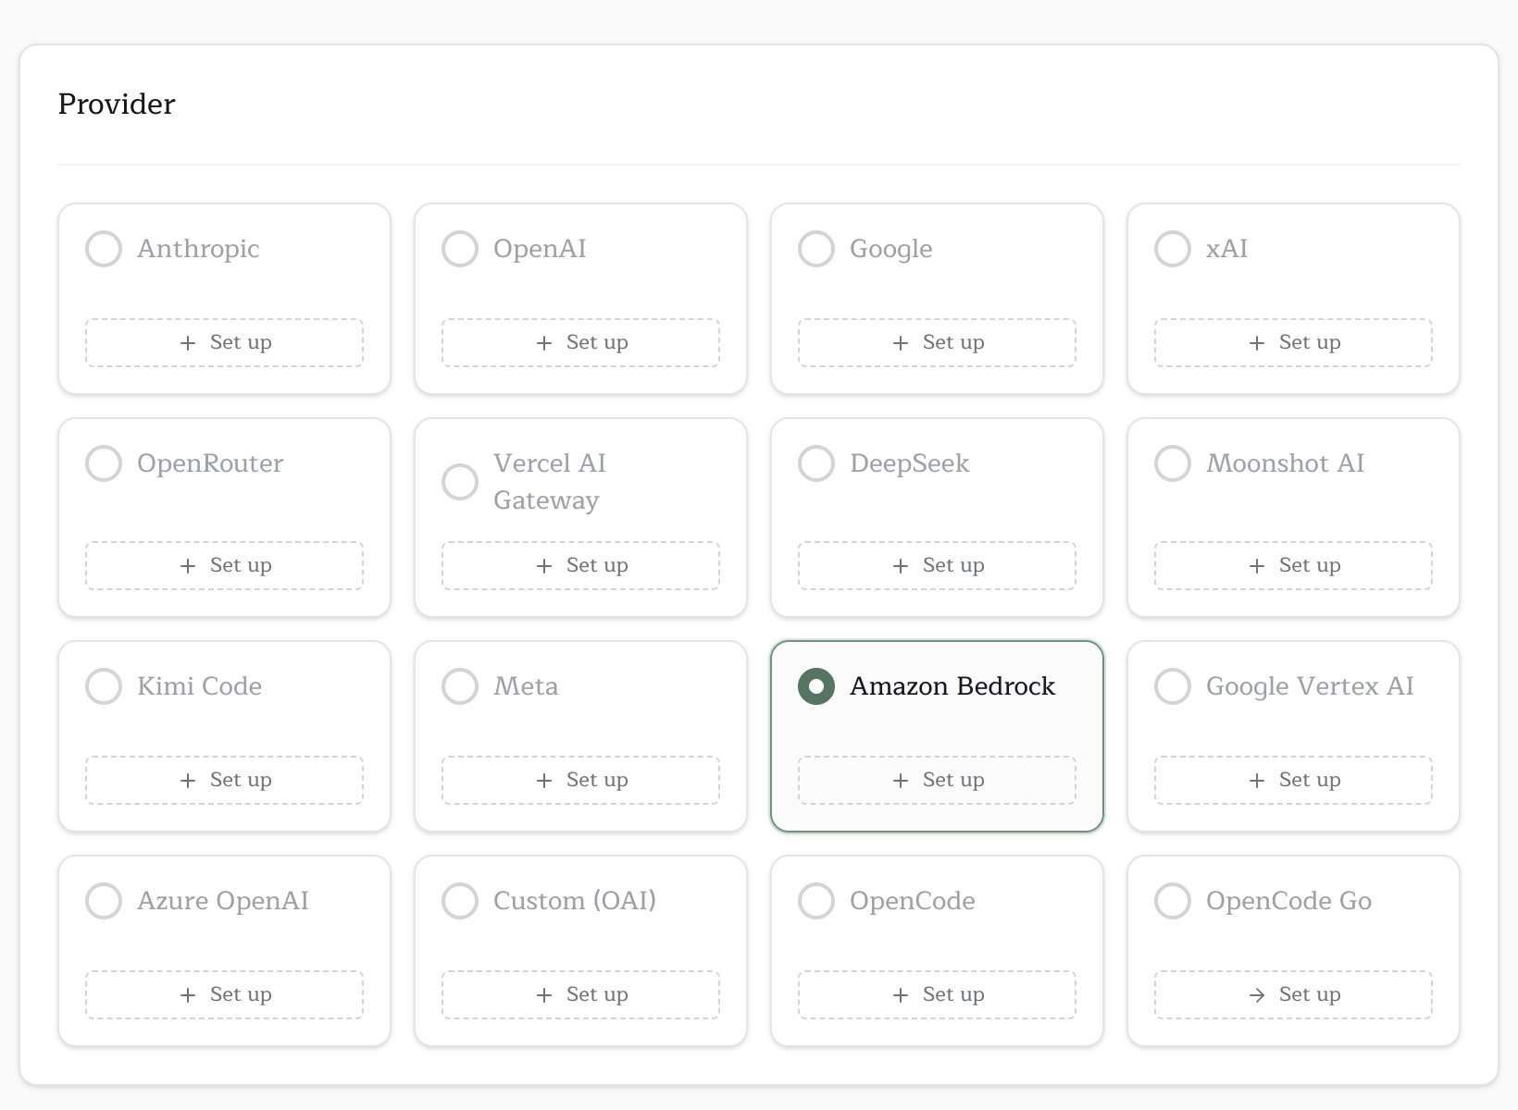This screenshot has width=1518, height=1110.
Task: Click the Custom (OAI) label
Action: tap(575, 901)
